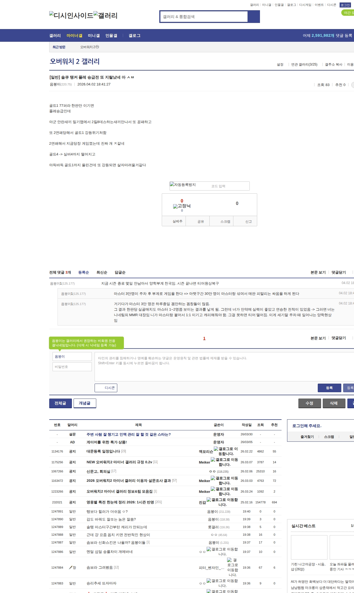Click the 개념글 button
Viewport: 354px width, 593px height.
coord(85,403)
